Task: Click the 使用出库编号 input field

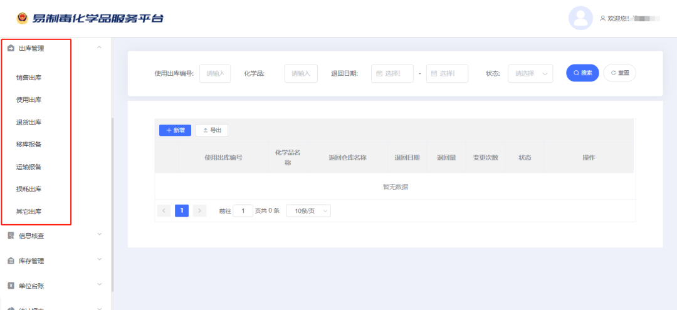Action: pyautogui.click(x=215, y=73)
